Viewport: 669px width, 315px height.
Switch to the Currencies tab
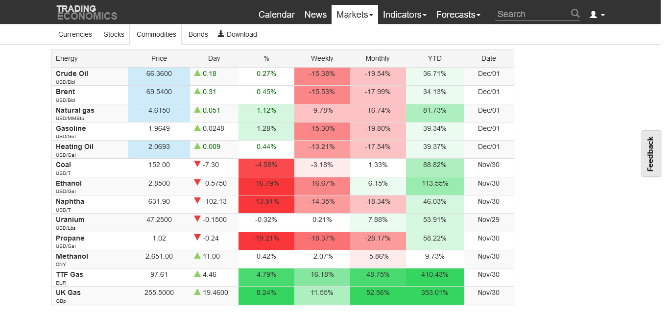point(75,34)
